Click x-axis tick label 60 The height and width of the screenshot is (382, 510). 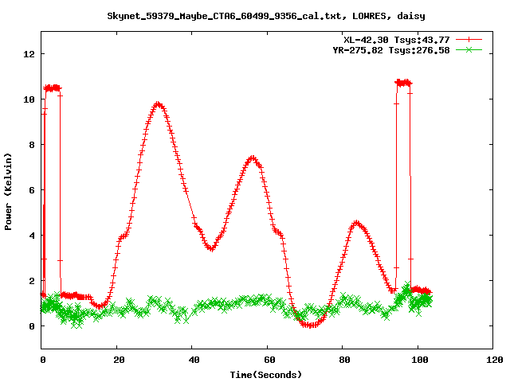coord(269,360)
